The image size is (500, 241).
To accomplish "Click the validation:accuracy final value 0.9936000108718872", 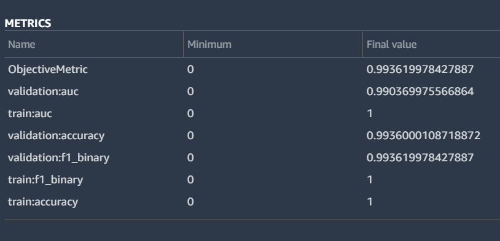I will pos(423,136).
